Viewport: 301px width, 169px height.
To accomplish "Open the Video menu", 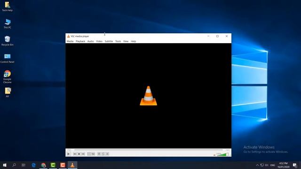I will [99, 41].
